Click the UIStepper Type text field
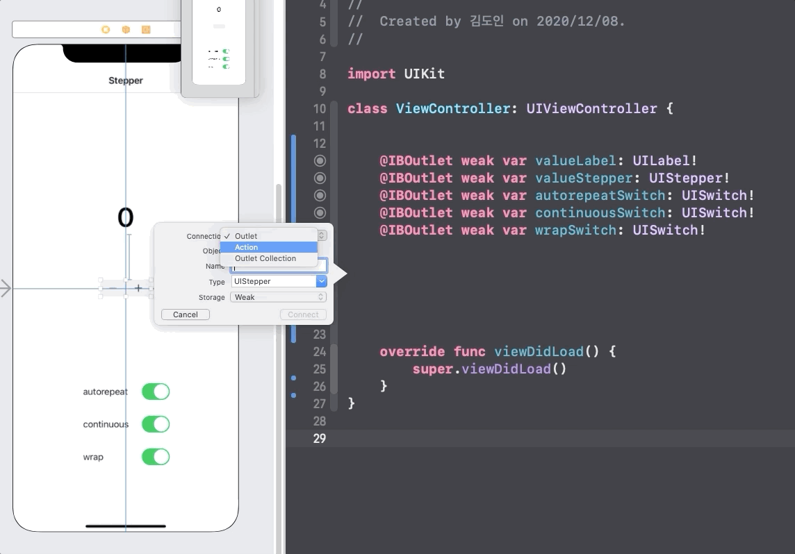 [274, 281]
